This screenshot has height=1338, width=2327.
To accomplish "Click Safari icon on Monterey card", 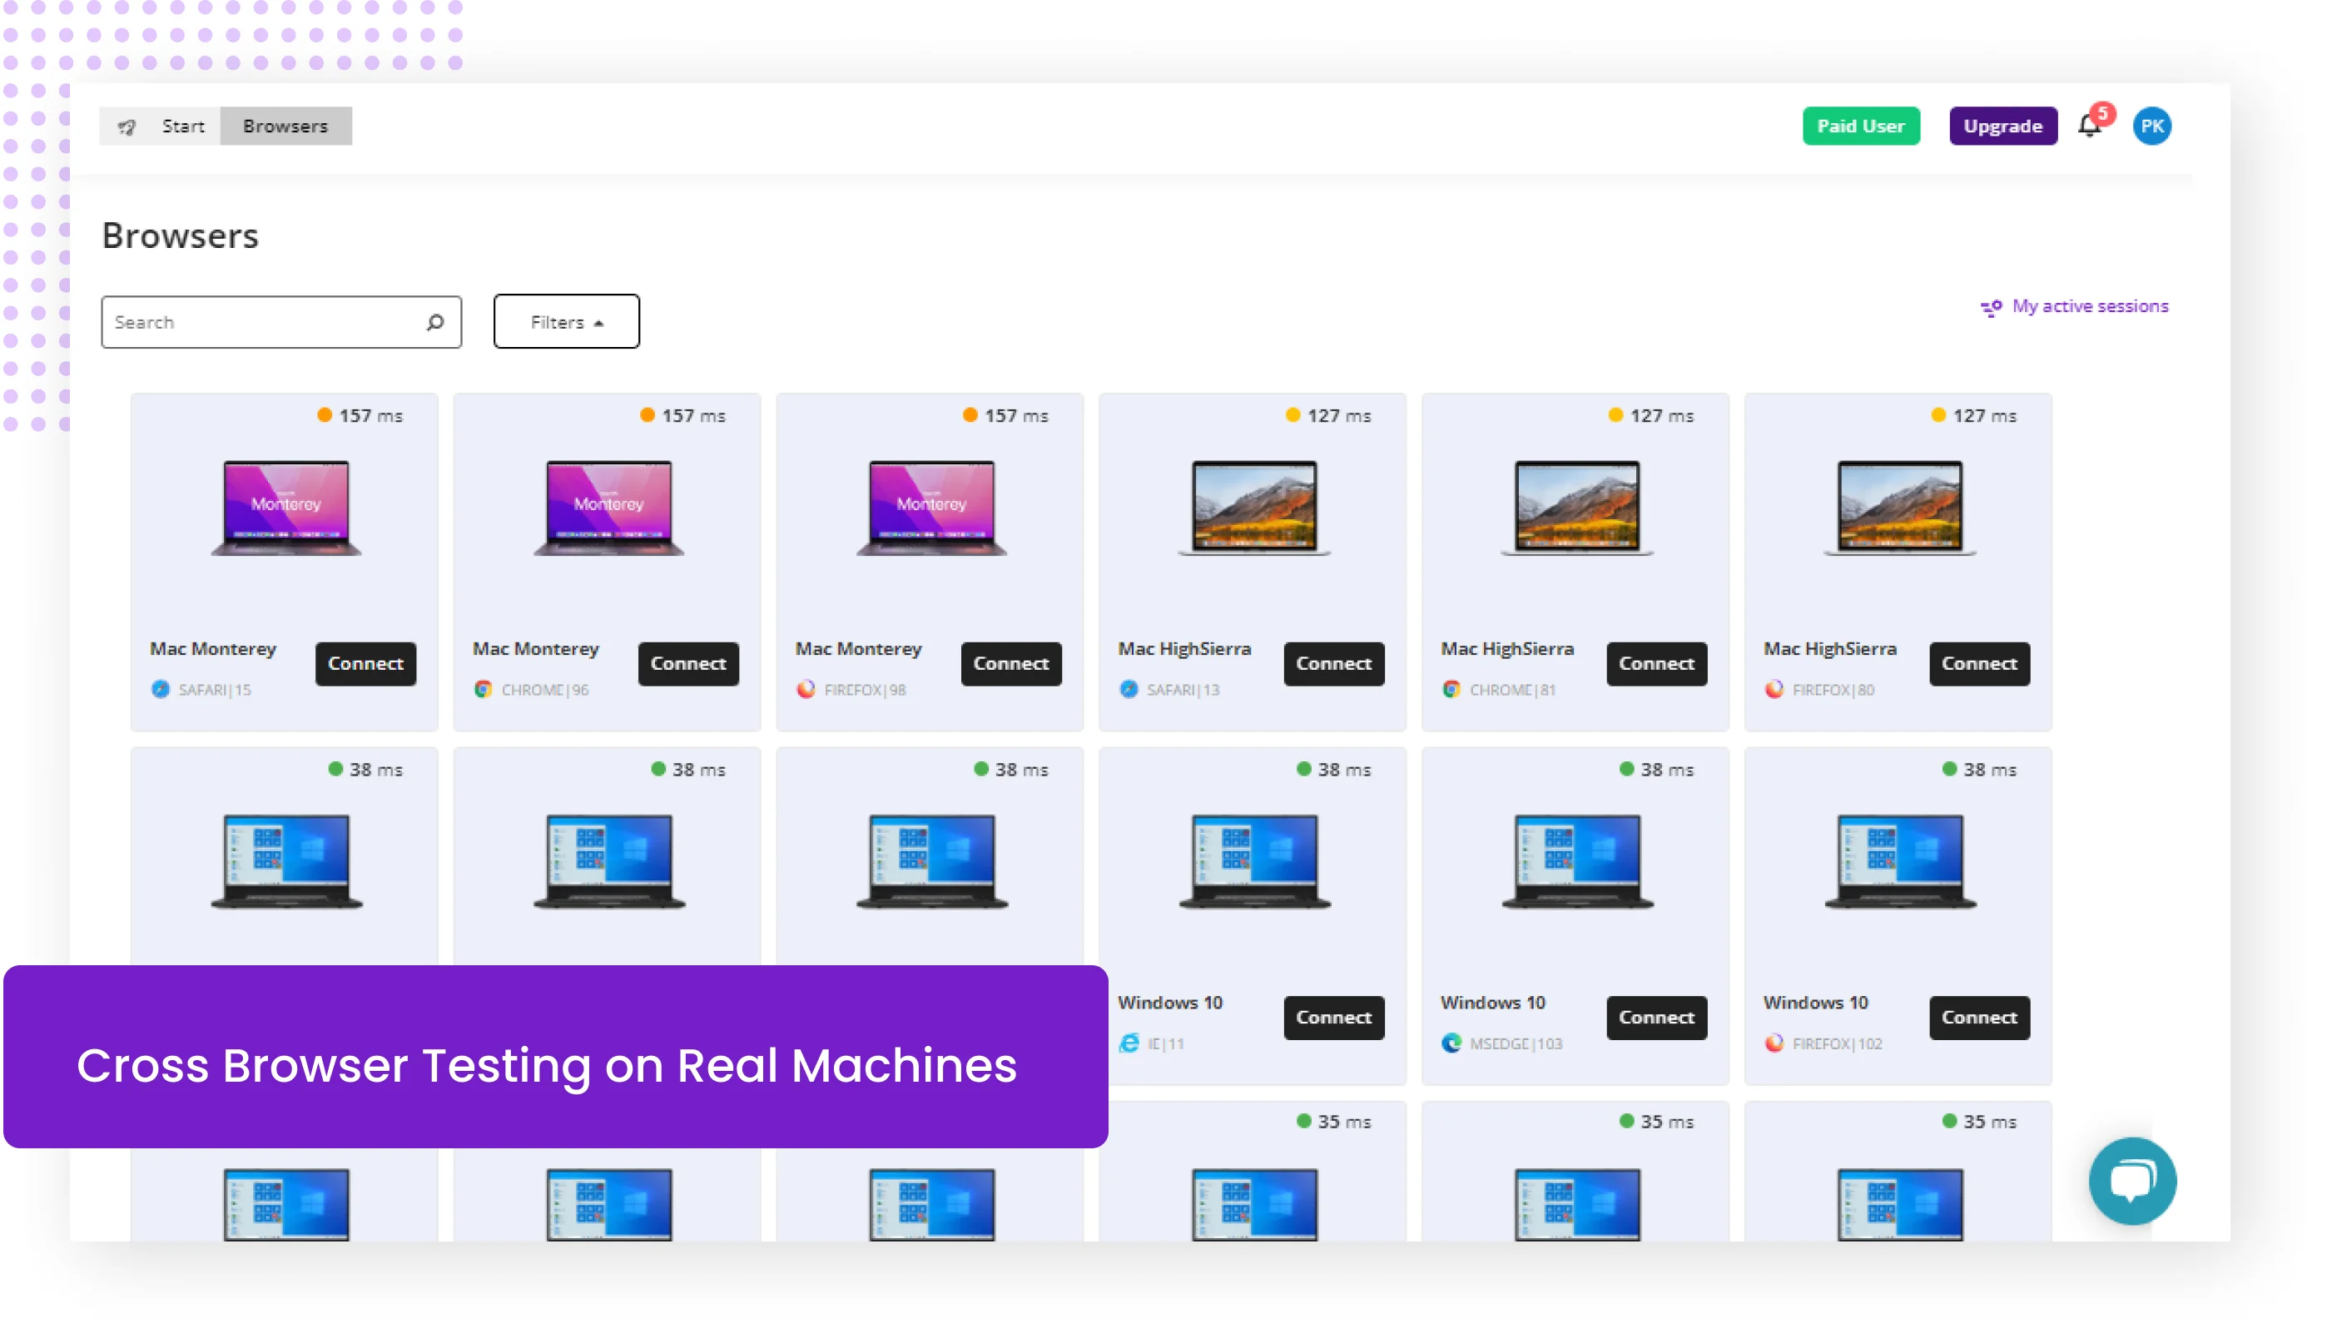I will point(161,689).
